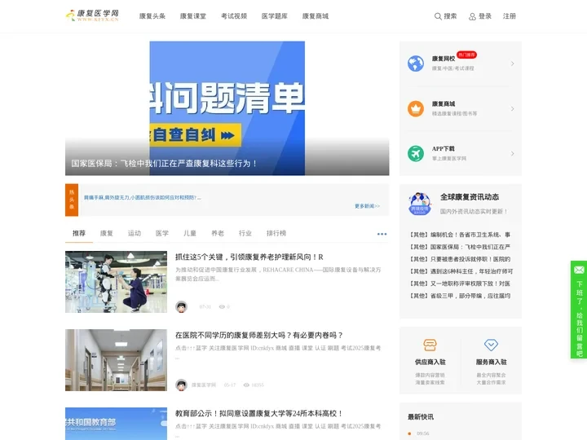Screen dimensions: 587x440
Task: Switch to the 儿童 tab
Action: 190,233
